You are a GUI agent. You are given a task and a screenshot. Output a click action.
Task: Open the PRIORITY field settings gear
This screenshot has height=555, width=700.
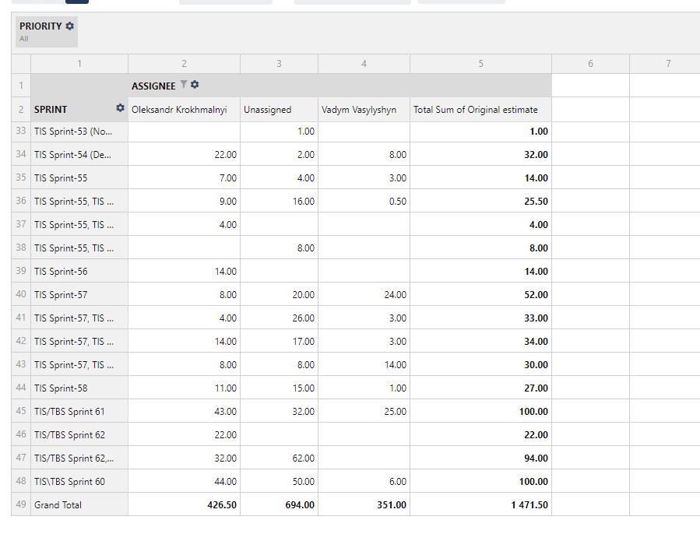tap(69, 26)
